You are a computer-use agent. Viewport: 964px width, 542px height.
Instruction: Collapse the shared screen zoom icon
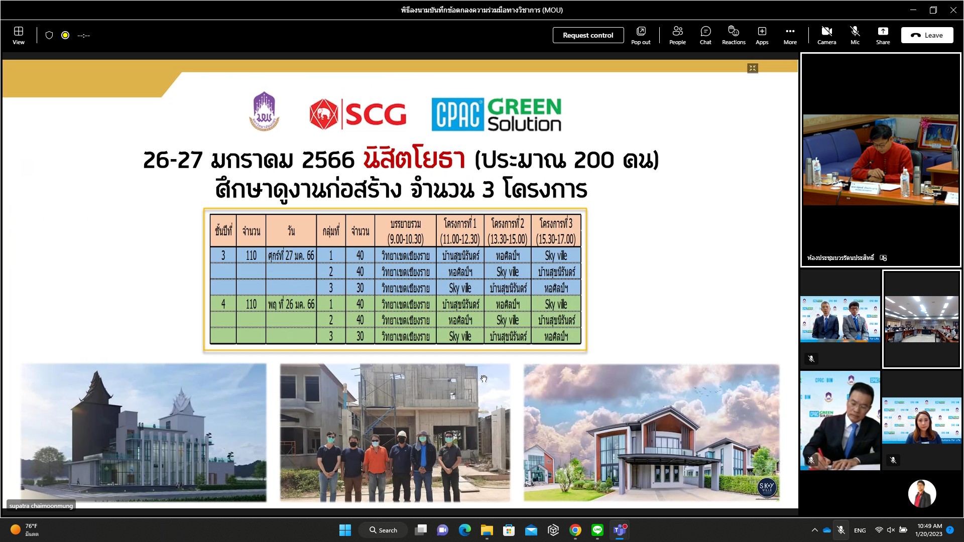pos(752,68)
